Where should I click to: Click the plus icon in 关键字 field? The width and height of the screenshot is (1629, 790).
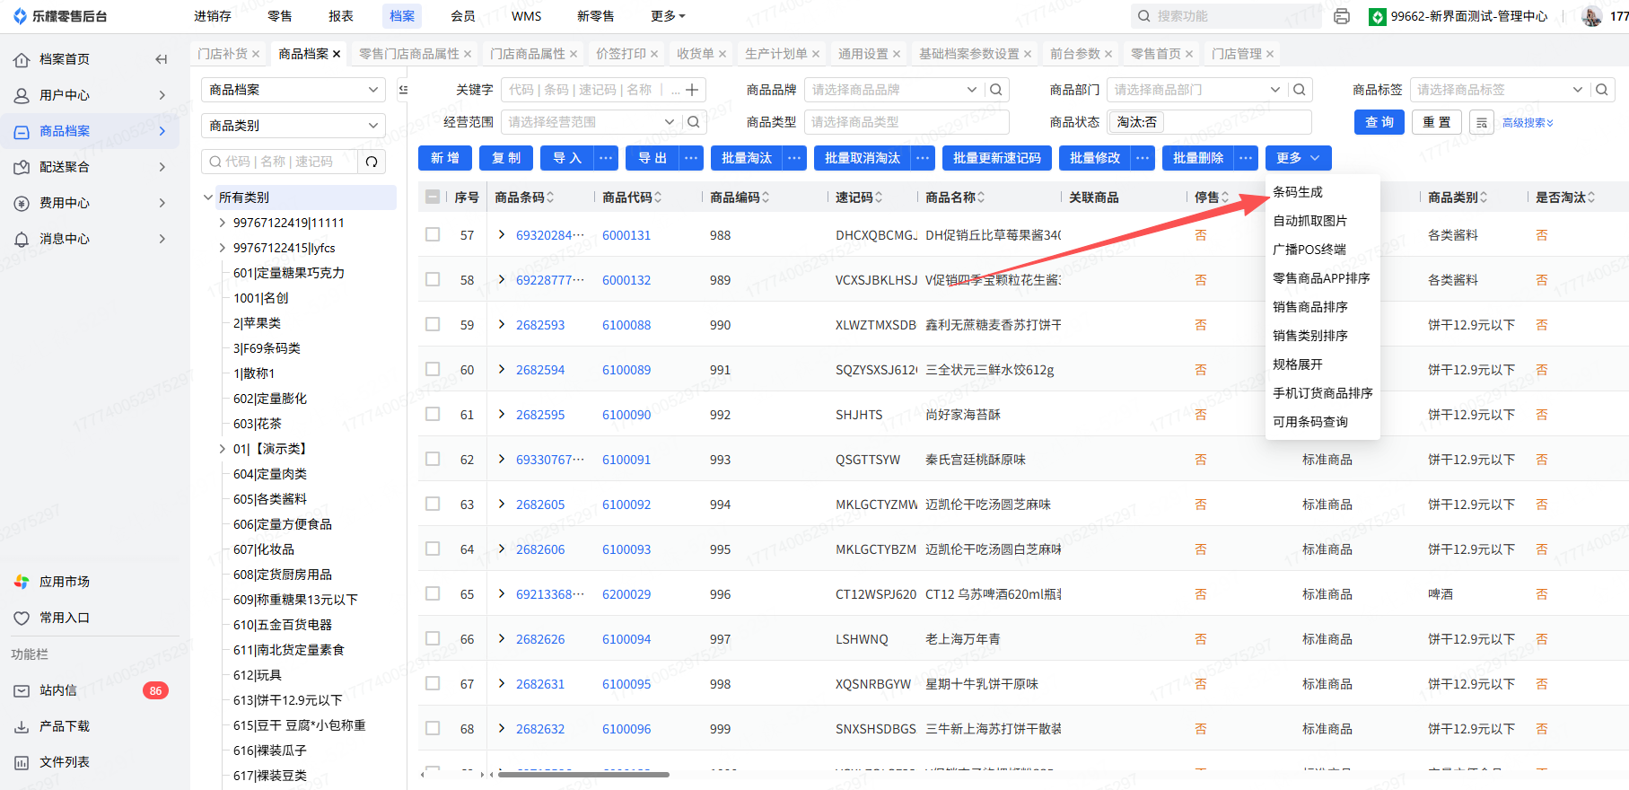click(692, 90)
